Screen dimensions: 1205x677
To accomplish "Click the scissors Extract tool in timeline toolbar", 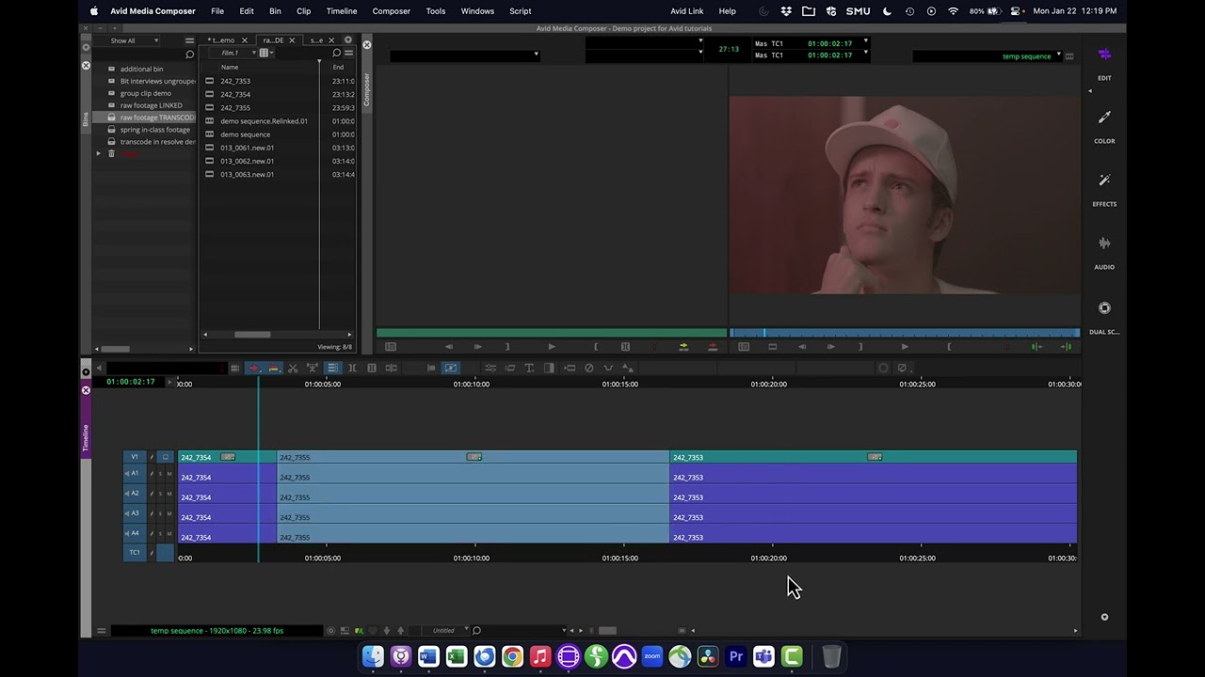I will point(293,368).
